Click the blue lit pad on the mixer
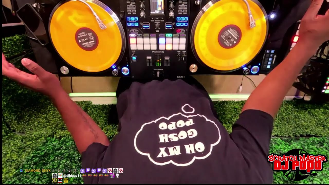 point(162,41)
